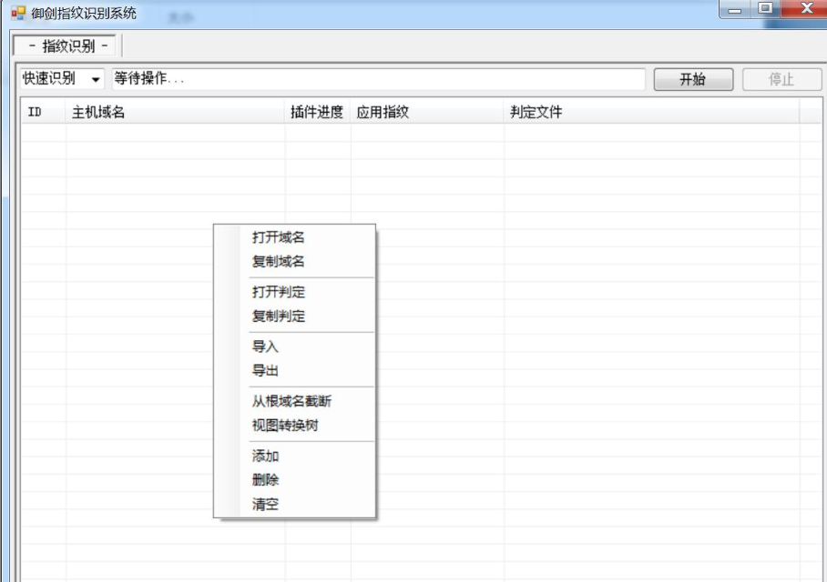827x582 pixels.
Task: Choose 清空 to clear the list
Action: tap(266, 505)
